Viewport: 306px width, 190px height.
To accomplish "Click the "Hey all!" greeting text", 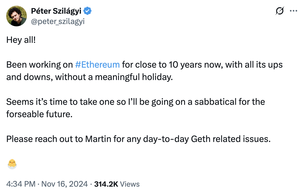I will point(21,40).
